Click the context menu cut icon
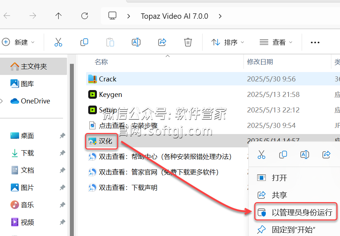This screenshot has width=340, height=236. coord(261,155)
